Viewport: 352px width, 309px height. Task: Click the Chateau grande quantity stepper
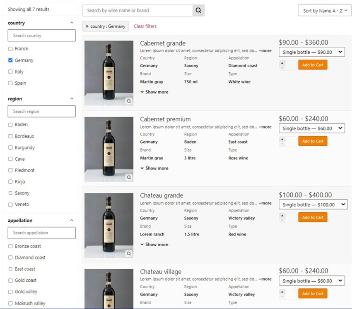(x=288, y=218)
